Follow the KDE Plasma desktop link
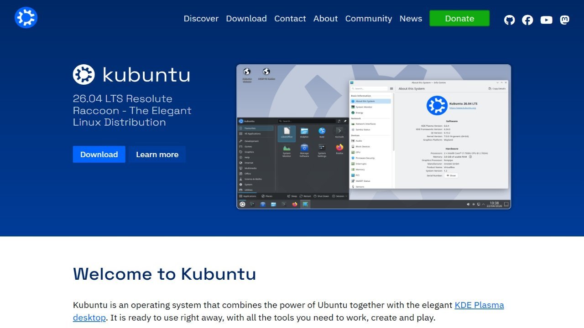The width and height of the screenshot is (584, 328). [x=479, y=305]
